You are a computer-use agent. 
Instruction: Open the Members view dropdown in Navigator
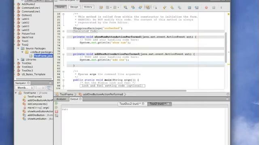[x=24, y=88]
